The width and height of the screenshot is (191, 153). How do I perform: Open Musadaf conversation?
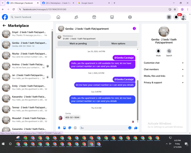point(25,120)
